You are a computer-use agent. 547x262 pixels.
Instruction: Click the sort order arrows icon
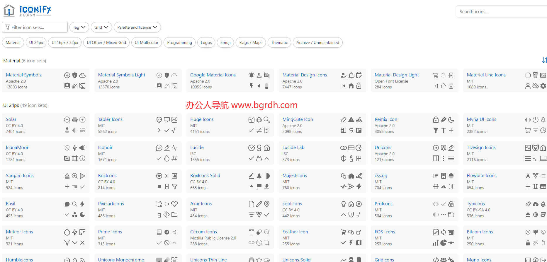(x=544, y=60)
